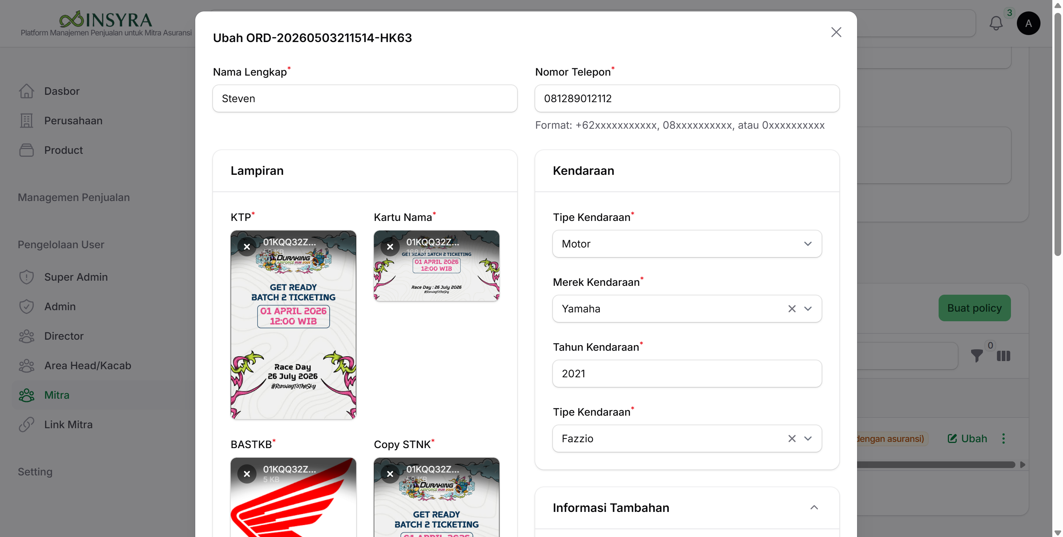
Task: Click the Lampiran section title
Action: pos(257,170)
